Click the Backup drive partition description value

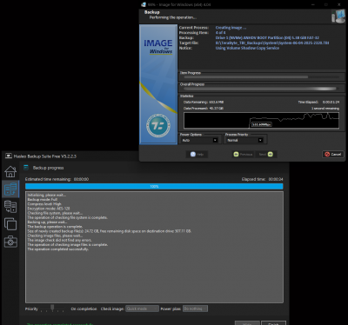click(267, 37)
